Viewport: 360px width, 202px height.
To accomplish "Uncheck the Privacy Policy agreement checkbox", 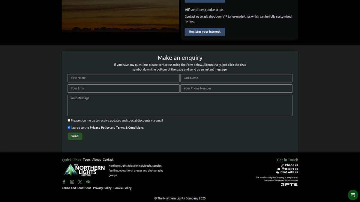I will pyautogui.click(x=69, y=127).
